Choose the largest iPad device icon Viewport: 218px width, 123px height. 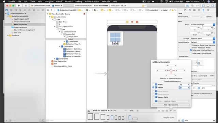90,117
